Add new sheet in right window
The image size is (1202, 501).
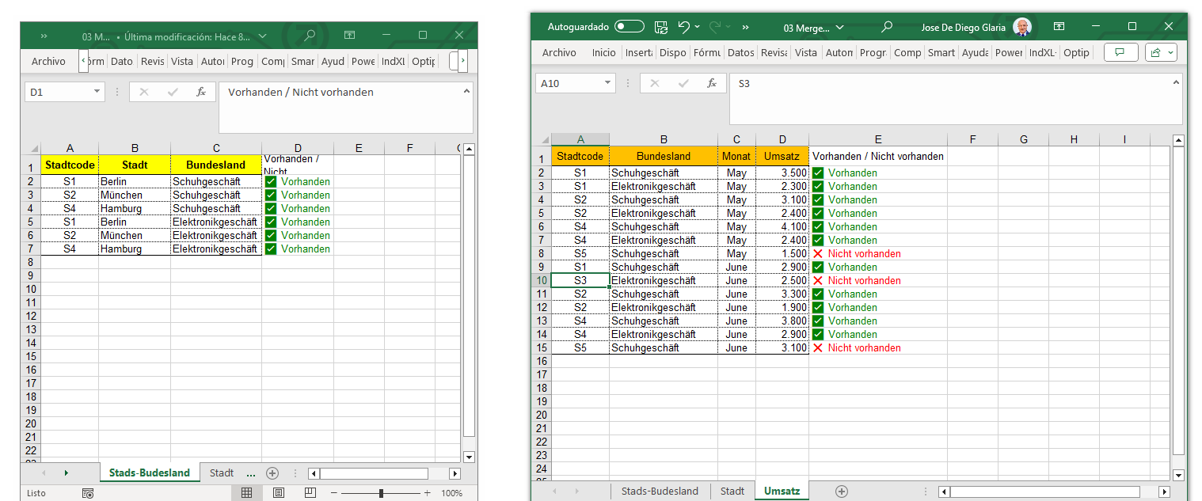pyautogui.click(x=842, y=492)
